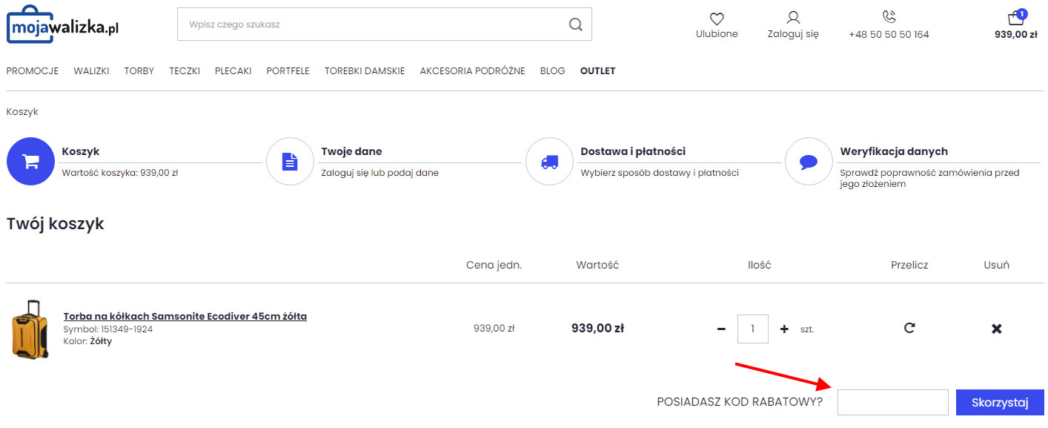
Task: Click the Przelicz refresh icon
Action: coord(909,328)
